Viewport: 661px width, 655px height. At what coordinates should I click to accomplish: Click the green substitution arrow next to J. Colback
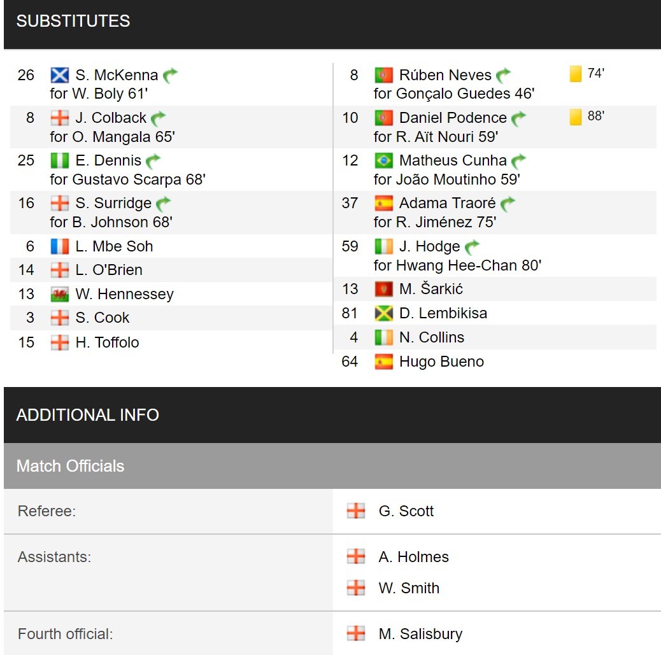click(158, 118)
